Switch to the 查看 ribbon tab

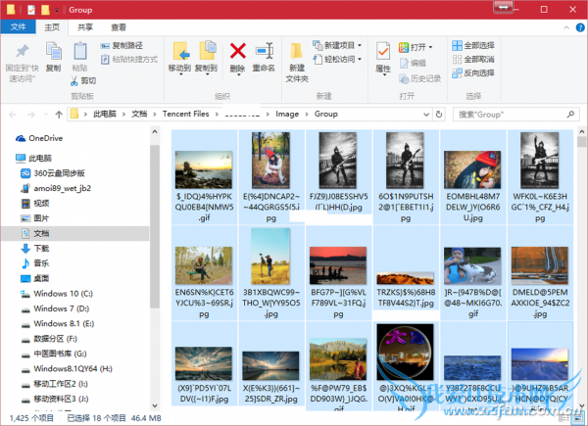tap(119, 27)
